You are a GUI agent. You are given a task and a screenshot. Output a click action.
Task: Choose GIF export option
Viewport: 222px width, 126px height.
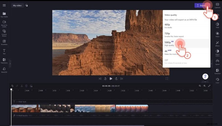point(186,61)
